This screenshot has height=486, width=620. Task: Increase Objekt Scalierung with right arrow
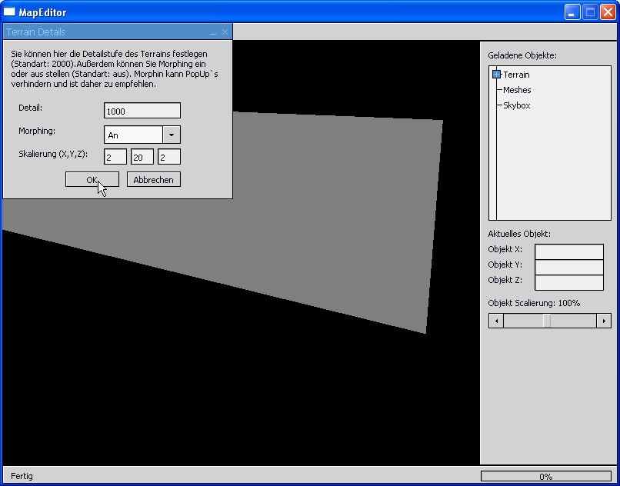click(604, 321)
